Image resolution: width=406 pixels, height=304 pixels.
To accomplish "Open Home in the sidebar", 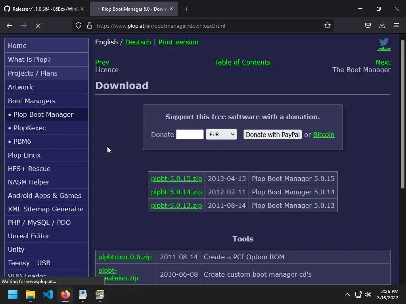I will tap(47, 46).
